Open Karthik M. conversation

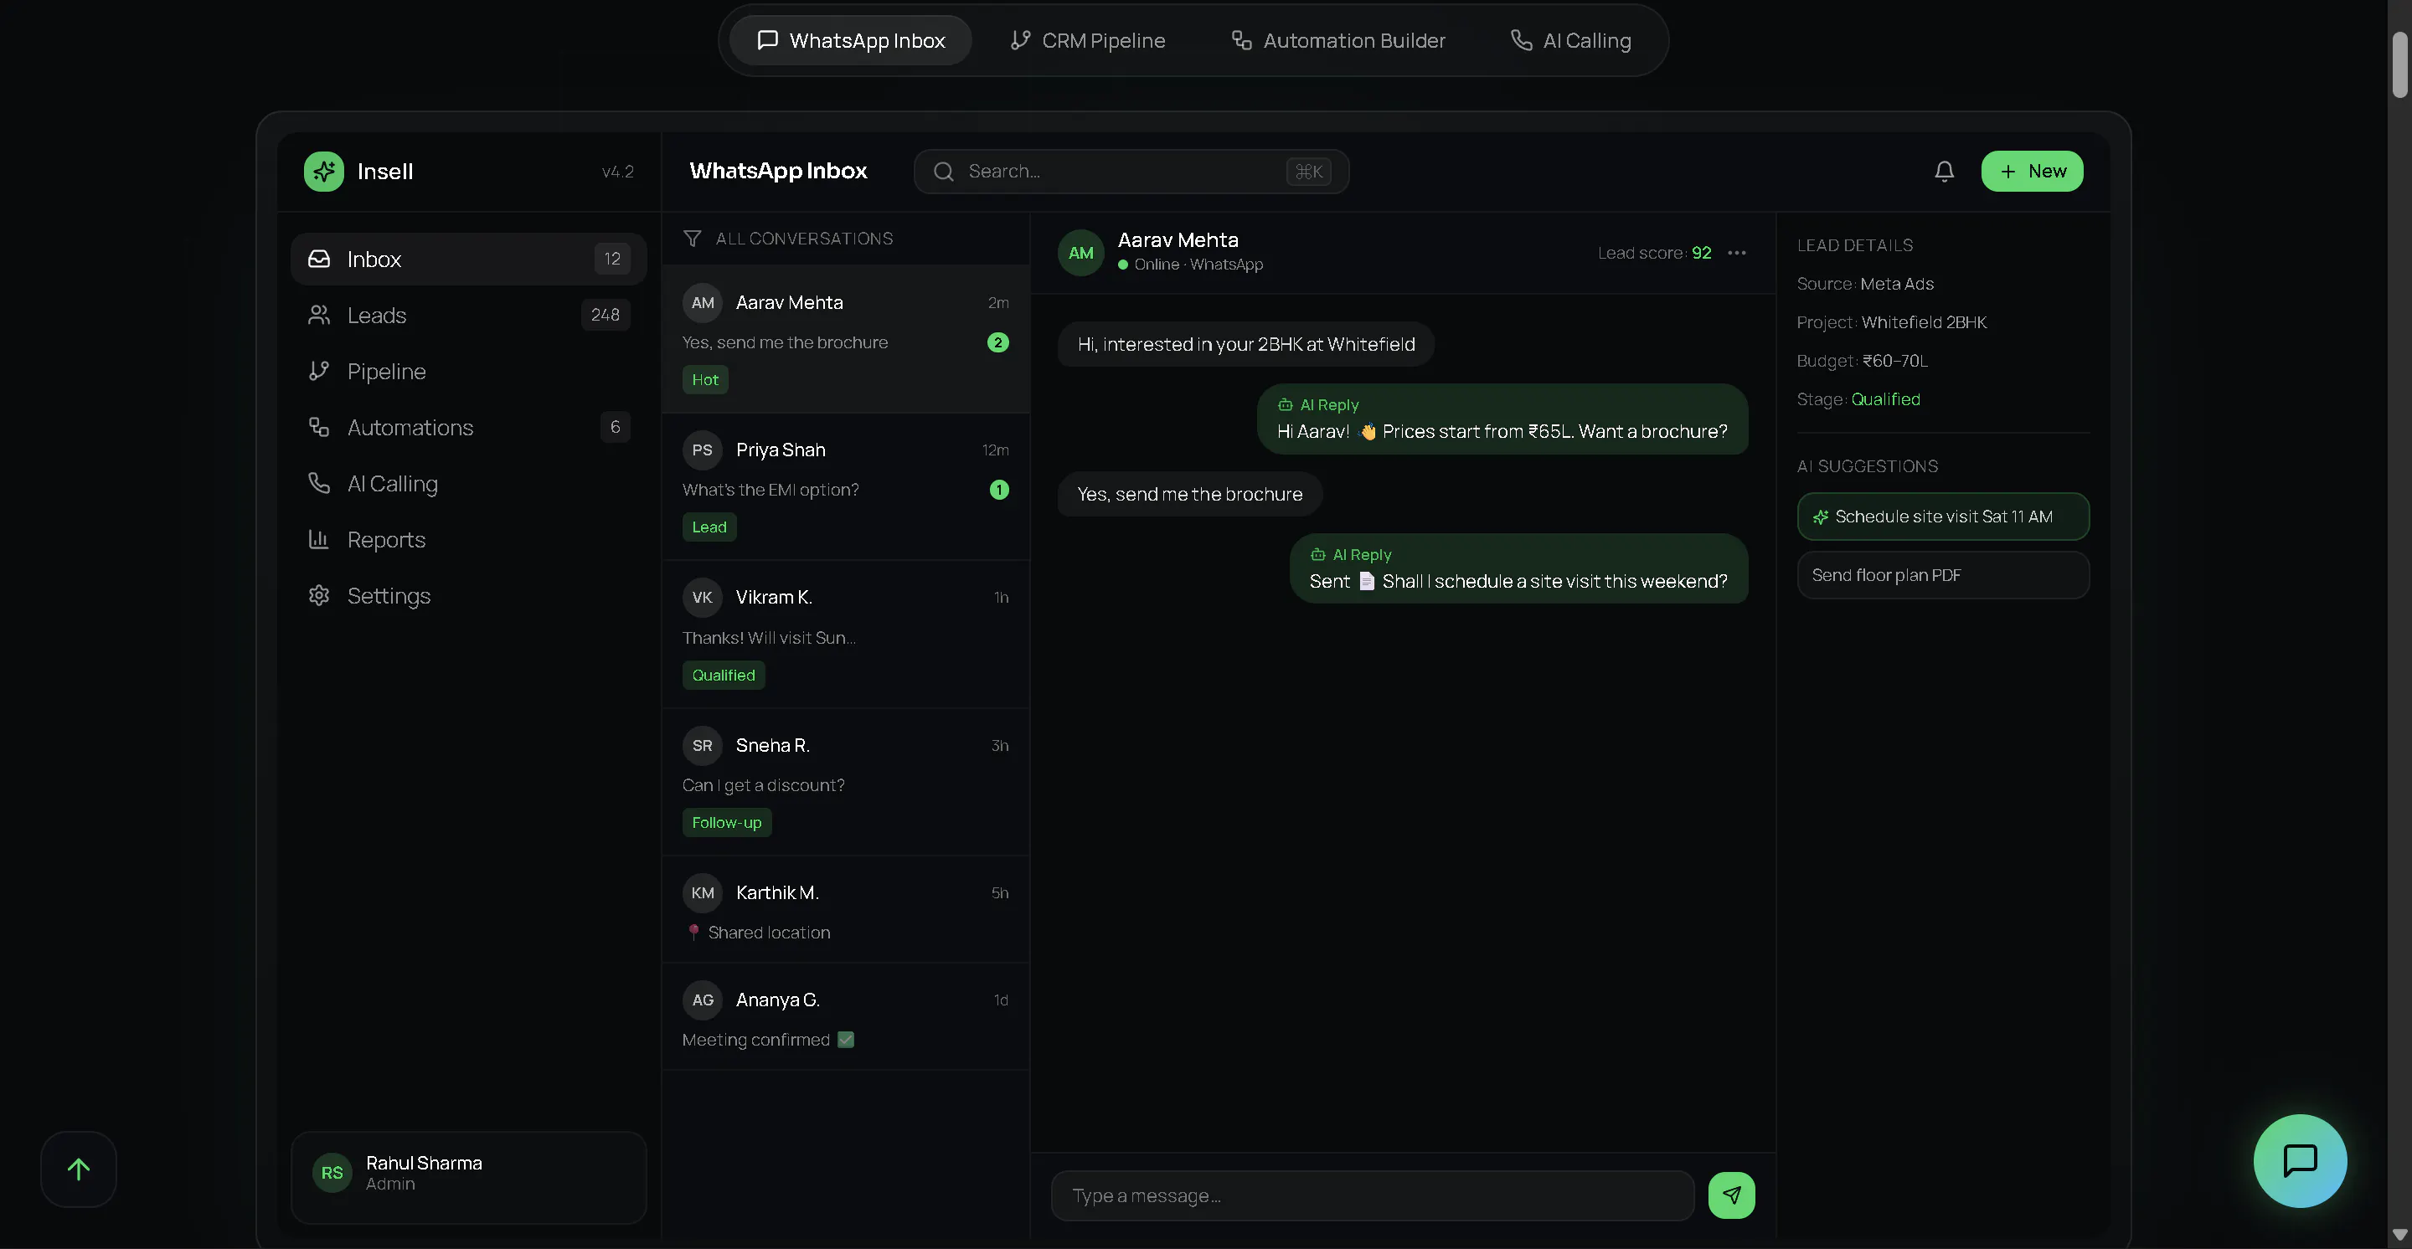846,910
